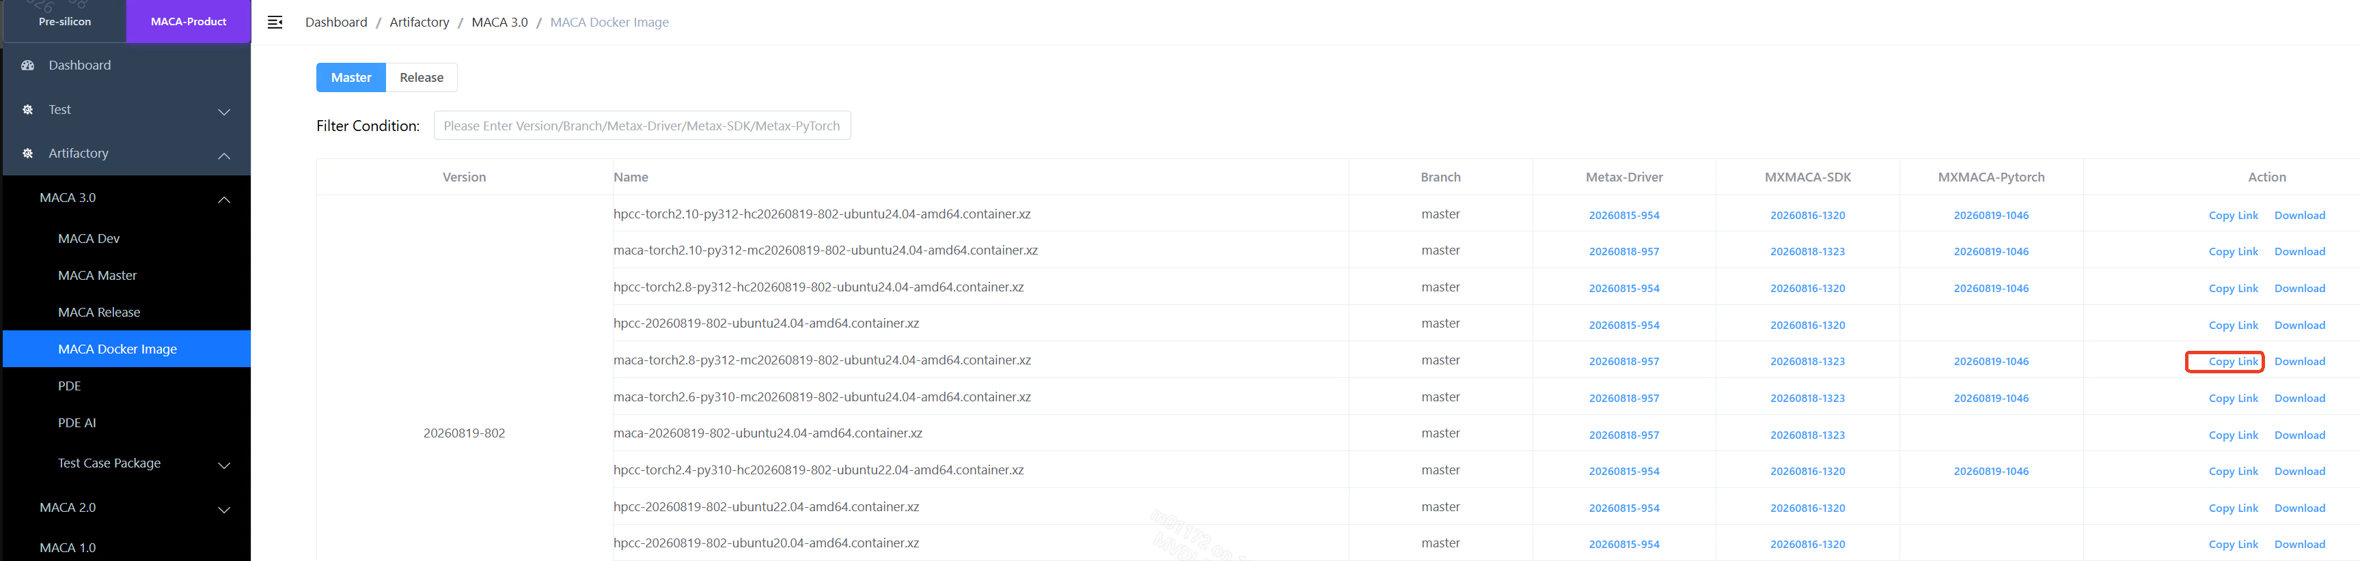
Task: Copy link for hpcc-20260819-802-ubuntu20.04 image
Action: pyautogui.click(x=2234, y=545)
